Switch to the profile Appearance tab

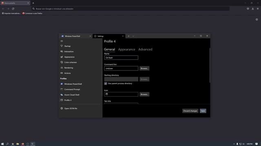point(127,49)
